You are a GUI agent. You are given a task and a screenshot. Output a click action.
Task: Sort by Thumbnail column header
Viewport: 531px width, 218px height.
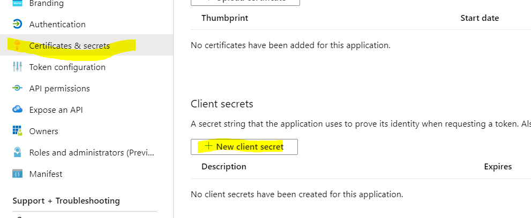[225, 18]
